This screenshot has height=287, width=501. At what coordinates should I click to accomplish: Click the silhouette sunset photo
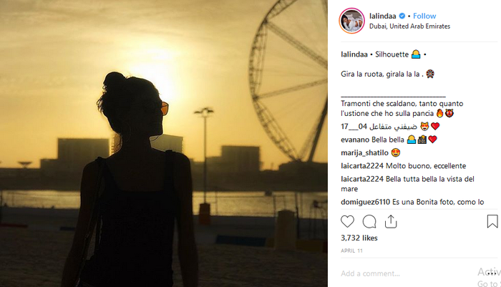point(164,143)
